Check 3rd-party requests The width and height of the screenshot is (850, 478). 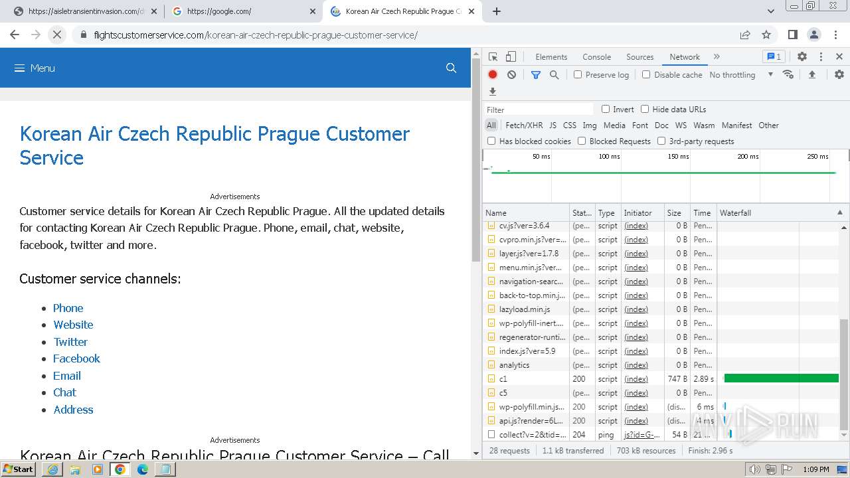(x=661, y=141)
